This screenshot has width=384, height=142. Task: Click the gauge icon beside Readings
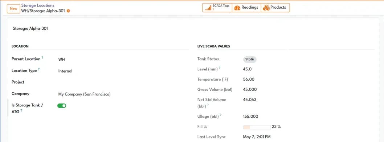[x=237, y=8]
